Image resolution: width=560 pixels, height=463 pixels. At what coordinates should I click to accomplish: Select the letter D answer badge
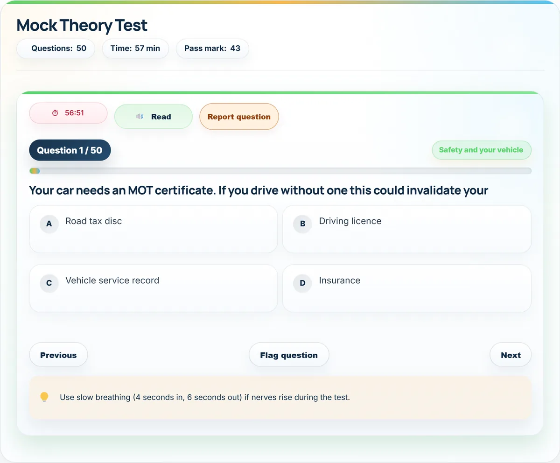coord(302,283)
